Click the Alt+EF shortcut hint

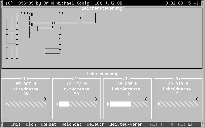[186, 124]
